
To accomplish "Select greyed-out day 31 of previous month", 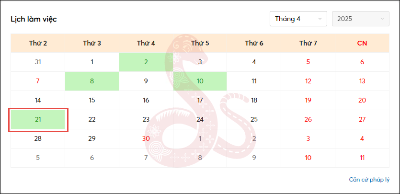I will coord(38,62).
